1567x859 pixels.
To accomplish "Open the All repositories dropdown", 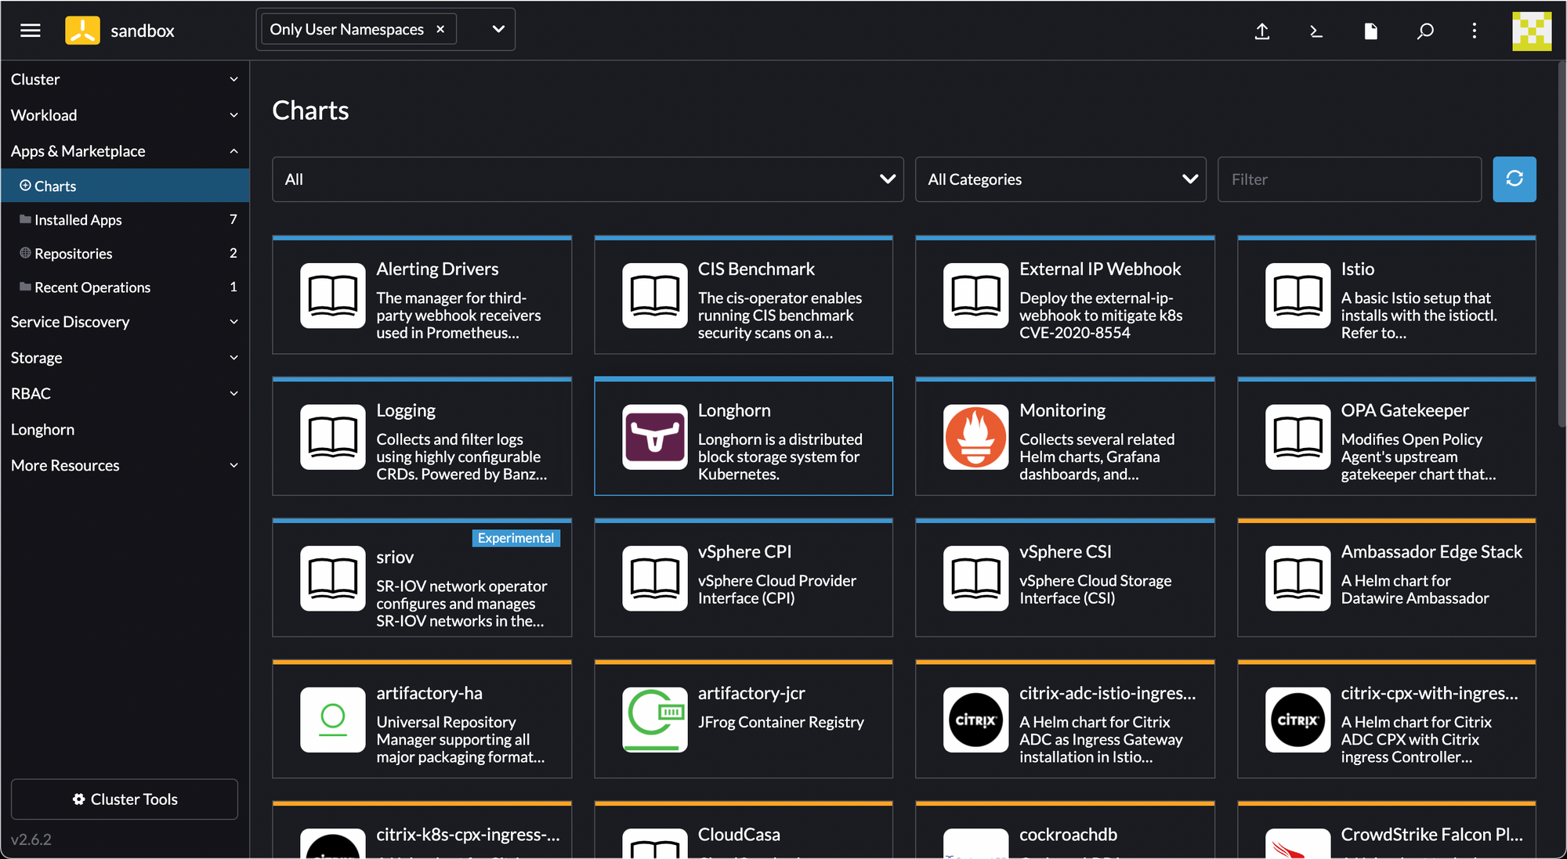I will pos(588,179).
